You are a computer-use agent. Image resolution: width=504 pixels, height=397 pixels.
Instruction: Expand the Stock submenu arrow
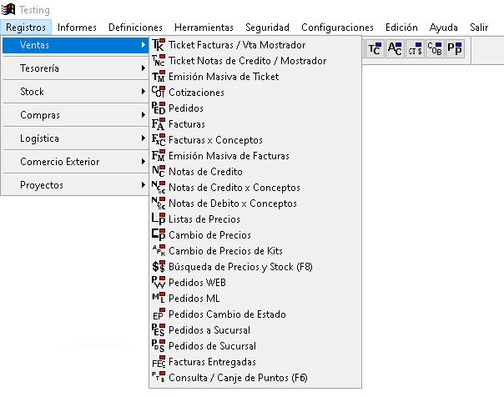(x=144, y=92)
